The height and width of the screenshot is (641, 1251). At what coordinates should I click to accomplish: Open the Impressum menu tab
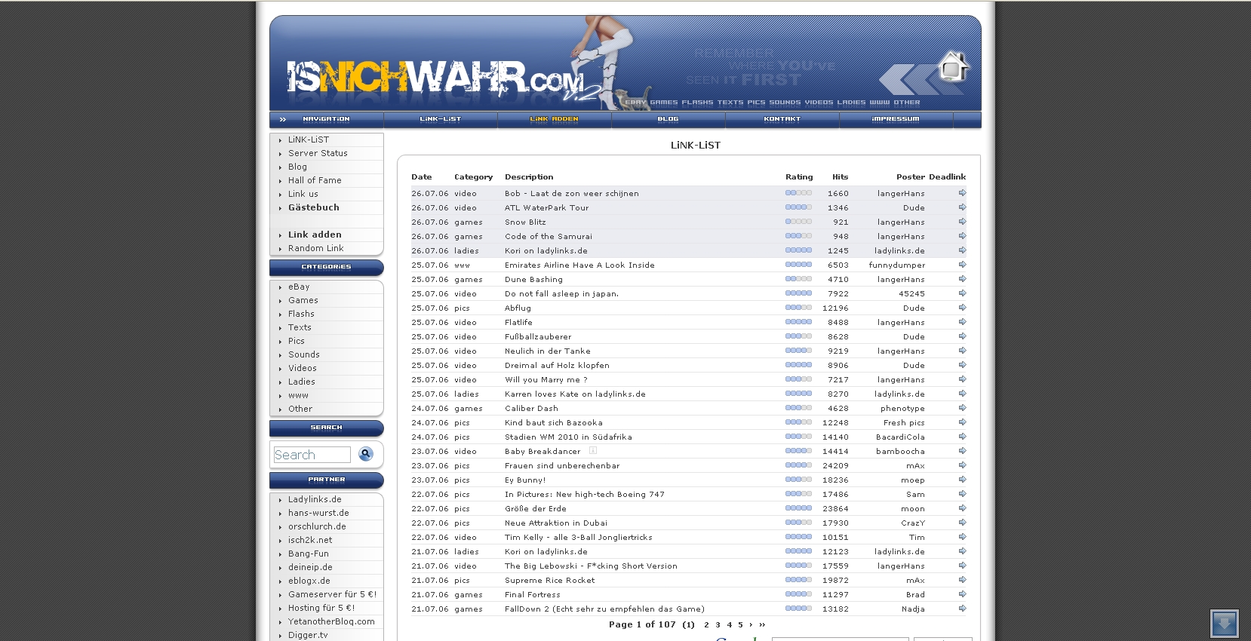[x=896, y=119]
